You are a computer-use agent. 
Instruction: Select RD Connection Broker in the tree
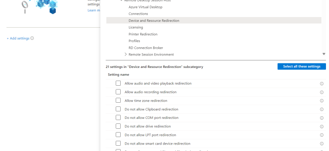(x=146, y=48)
